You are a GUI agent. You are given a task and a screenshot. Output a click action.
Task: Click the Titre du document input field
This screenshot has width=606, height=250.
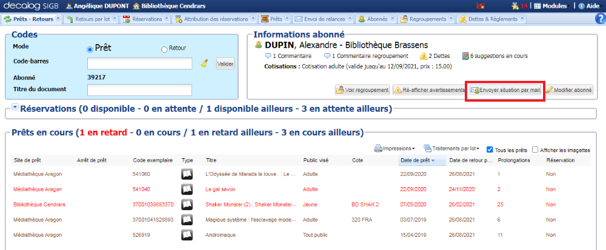coord(139,90)
